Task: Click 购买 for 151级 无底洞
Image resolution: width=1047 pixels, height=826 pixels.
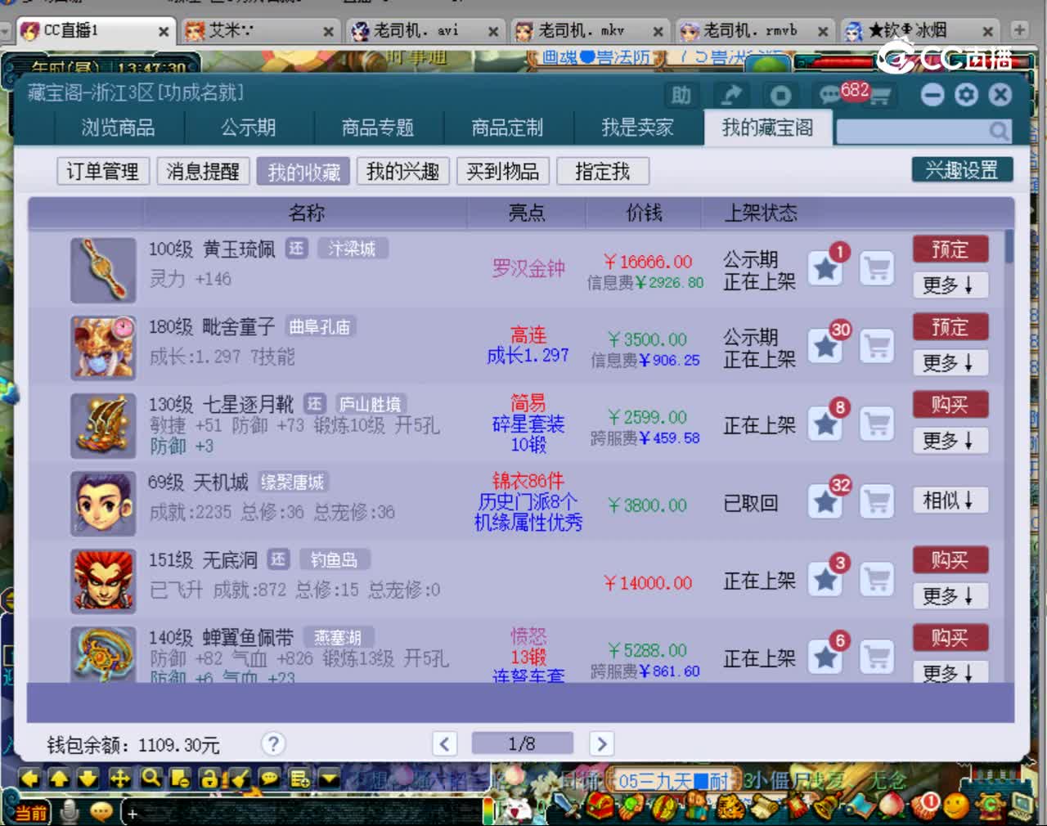Action: 950,559
